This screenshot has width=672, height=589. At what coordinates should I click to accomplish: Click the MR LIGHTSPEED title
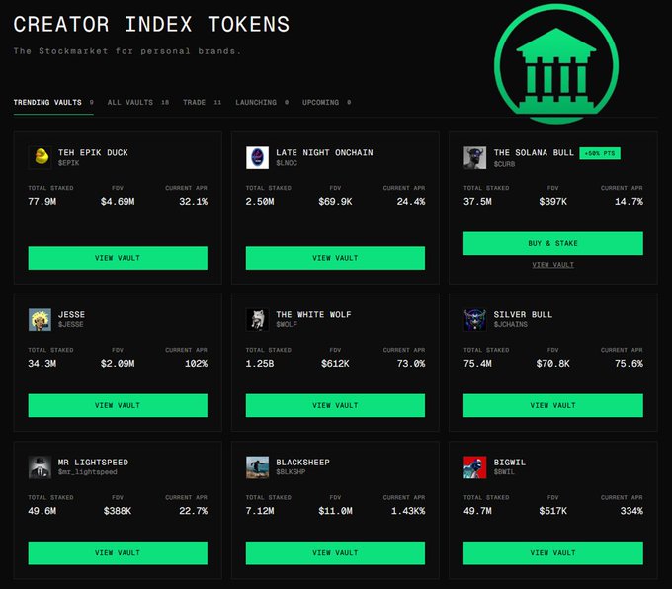[x=93, y=463]
